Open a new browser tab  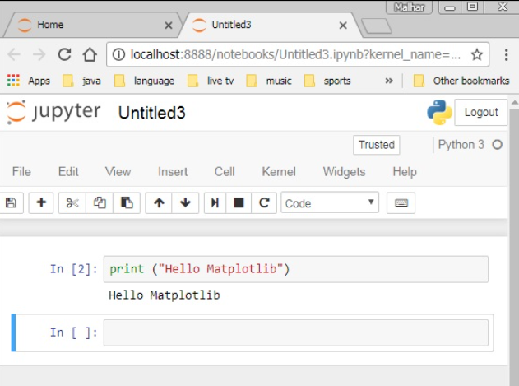coord(377,26)
